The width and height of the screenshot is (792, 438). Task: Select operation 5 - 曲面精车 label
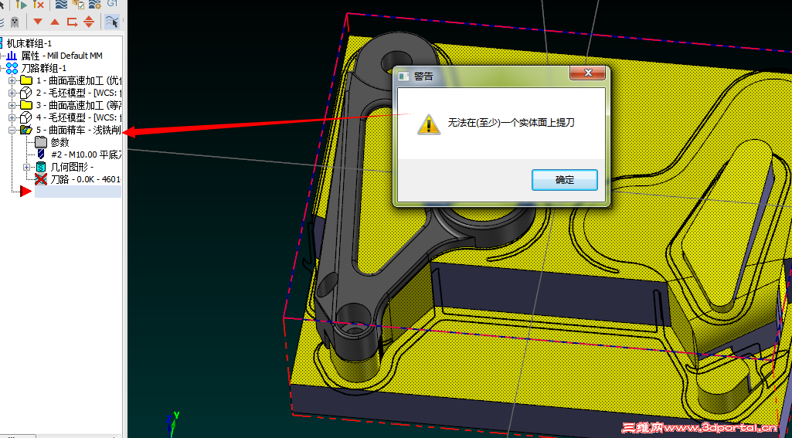78,130
